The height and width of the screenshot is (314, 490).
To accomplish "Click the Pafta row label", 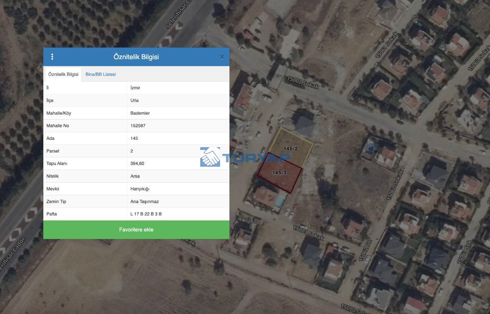I will [x=51, y=214].
